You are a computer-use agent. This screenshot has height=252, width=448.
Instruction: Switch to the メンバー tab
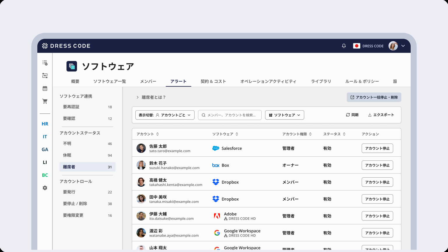tap(148, 81)
